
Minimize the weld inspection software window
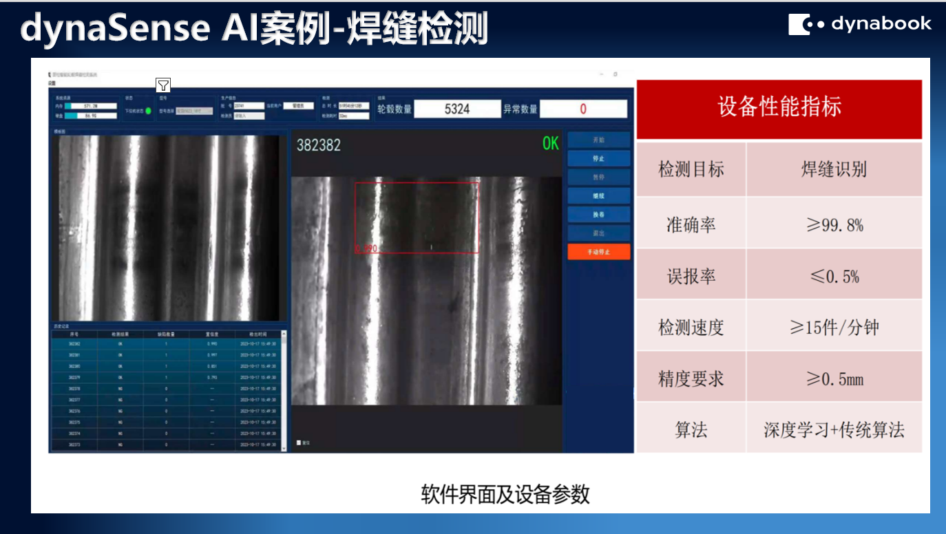pyautogui.click(x=601, y=74)
